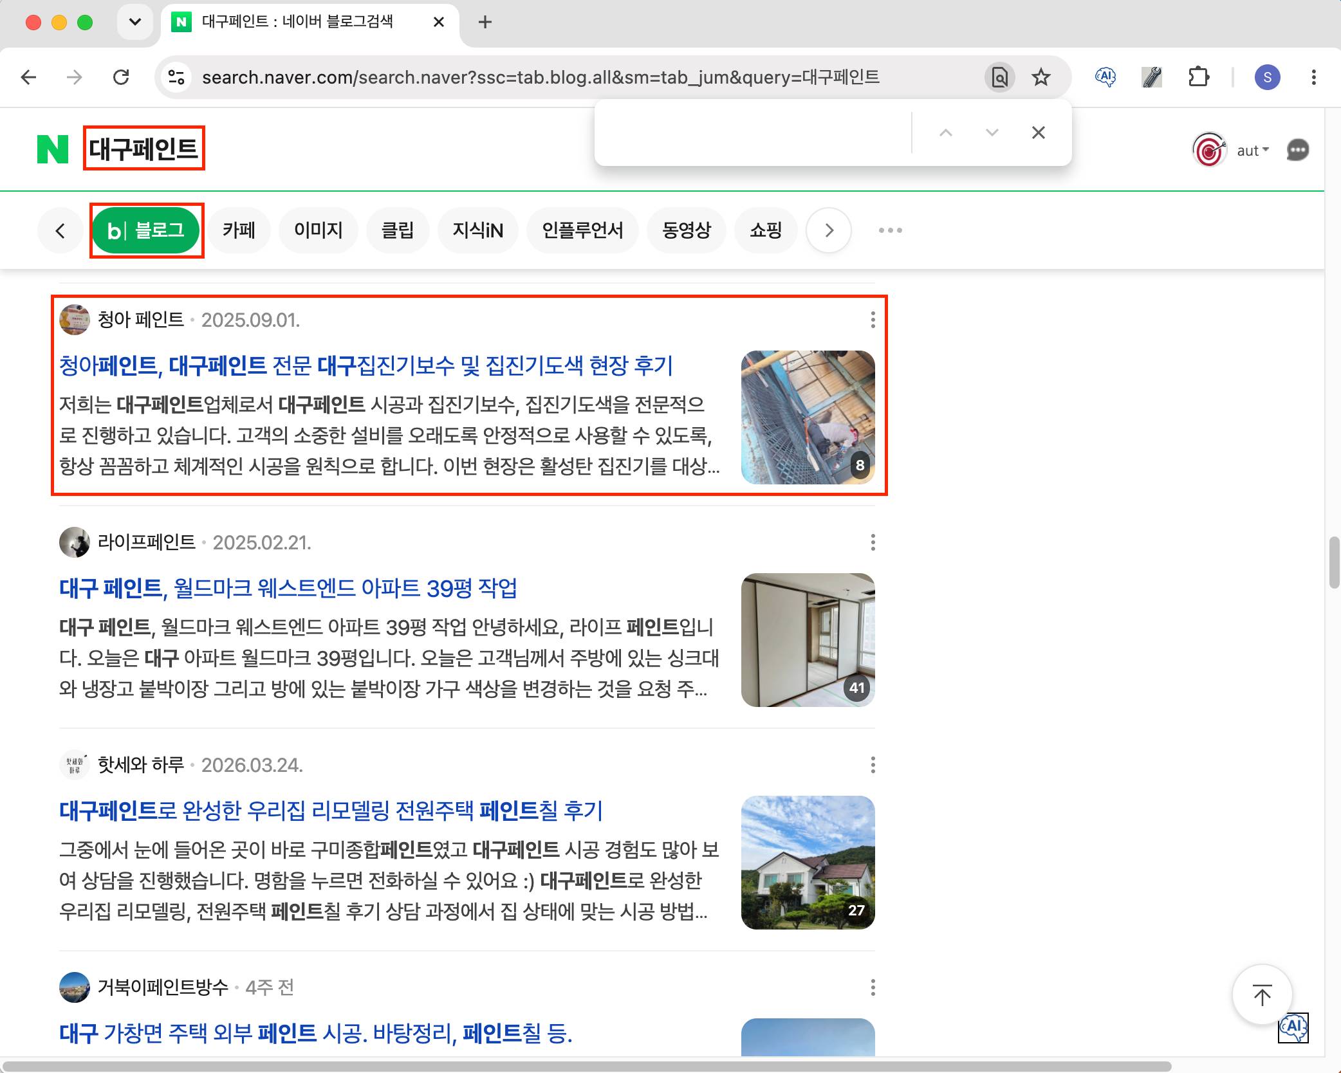Image resolution: width=1341 pixels, height=1073 pixels.
Task: Open the target profile icon
Action: click(x=1209, y=151)
